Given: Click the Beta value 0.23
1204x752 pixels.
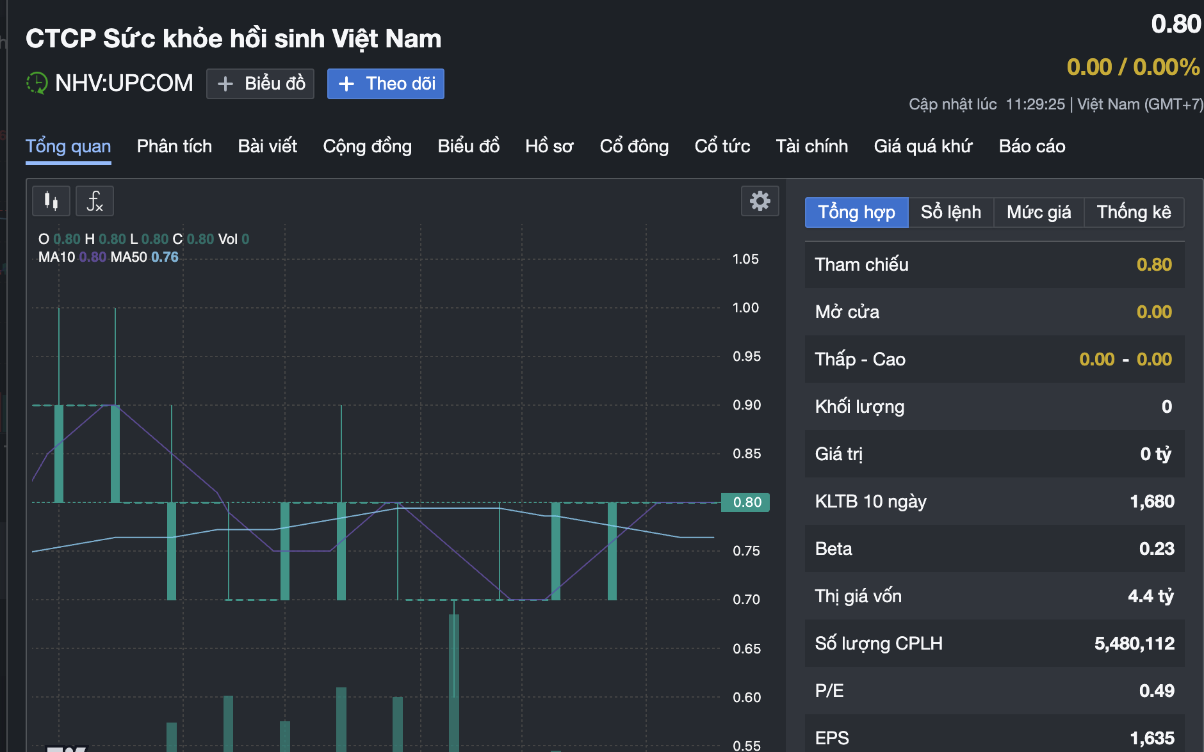Looking at the screenshot, I should coord(1157,548).
